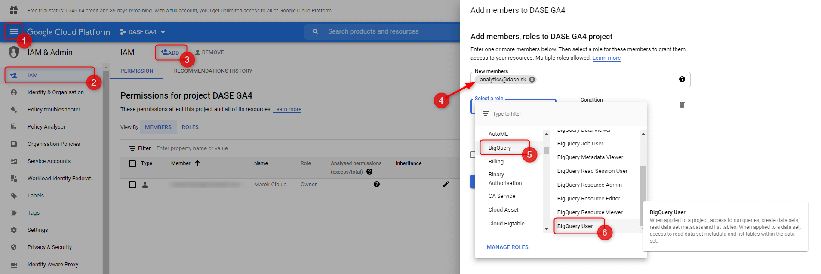This screenshot has width=821, height=274.
Task: Select the CA Service role category
Action: [x=502, y=196]
